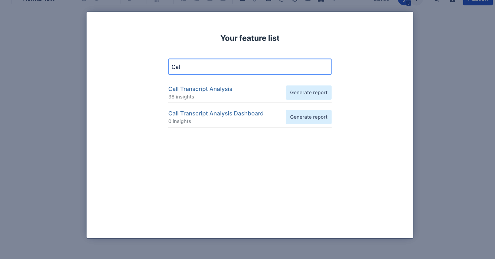The image size is (495, 259).
Task: Click the action item icon in the toolbar
Action: (242, 1)
